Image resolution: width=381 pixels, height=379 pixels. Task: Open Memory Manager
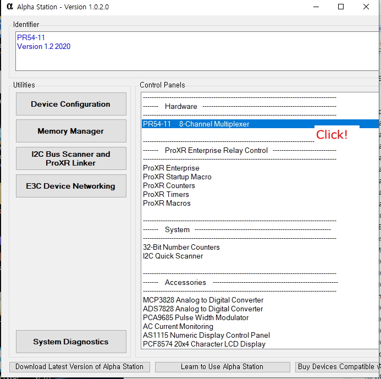(71, 131)
